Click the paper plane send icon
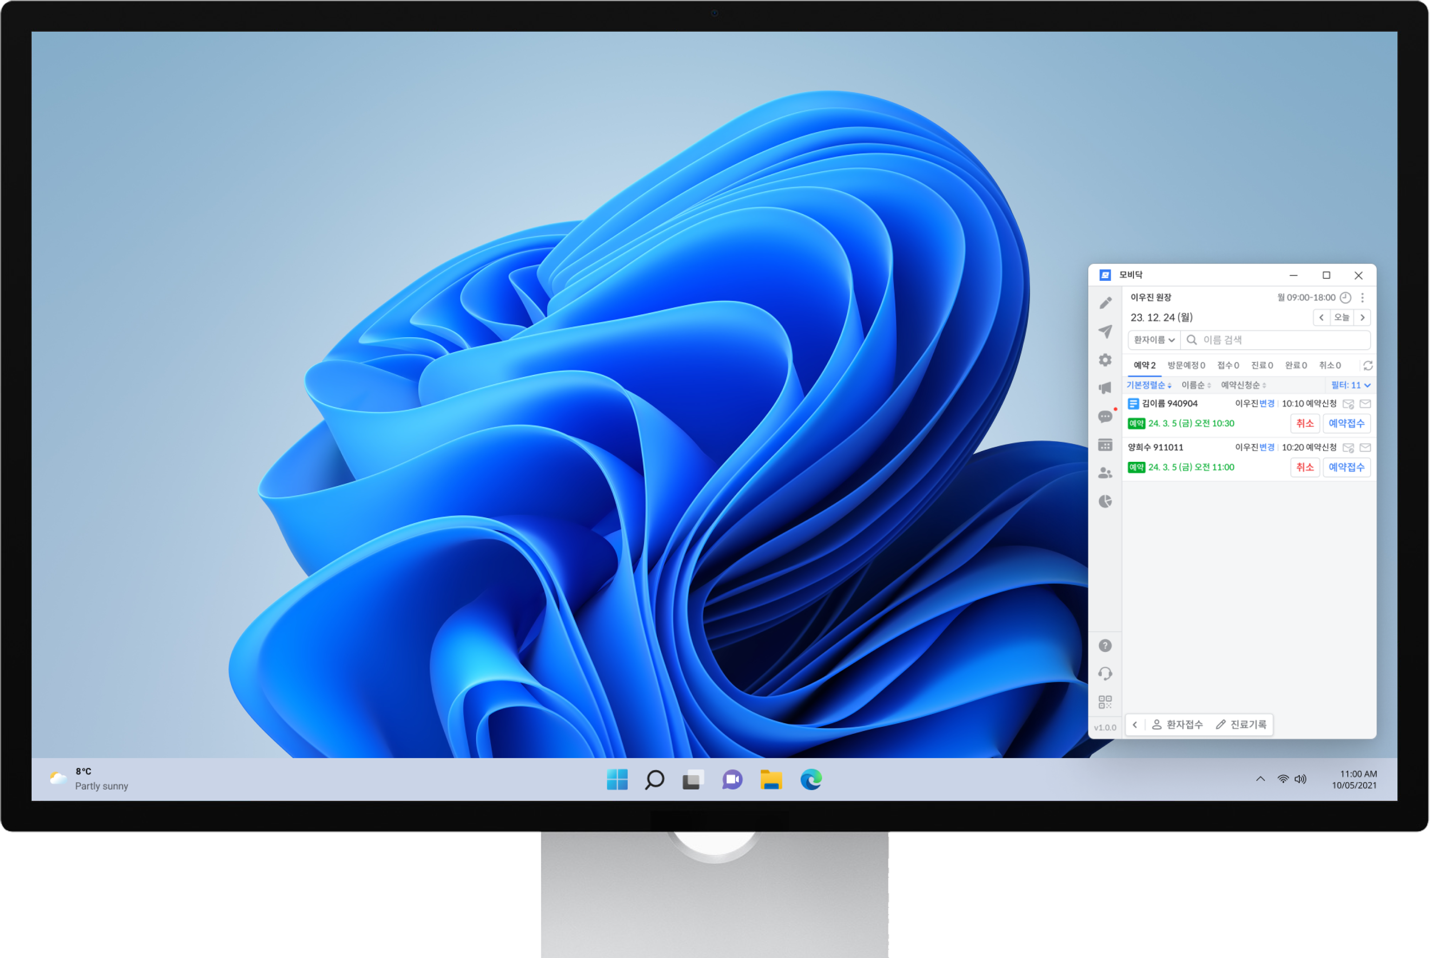 pos(1105,331)
